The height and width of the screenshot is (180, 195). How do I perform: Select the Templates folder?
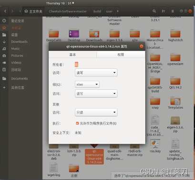click(175, 103)
